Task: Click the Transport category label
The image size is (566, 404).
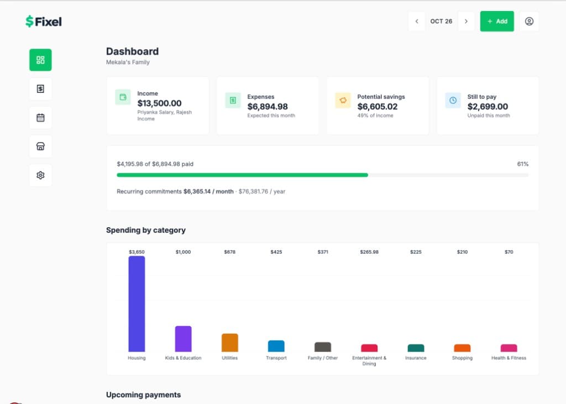Action: 276,358
